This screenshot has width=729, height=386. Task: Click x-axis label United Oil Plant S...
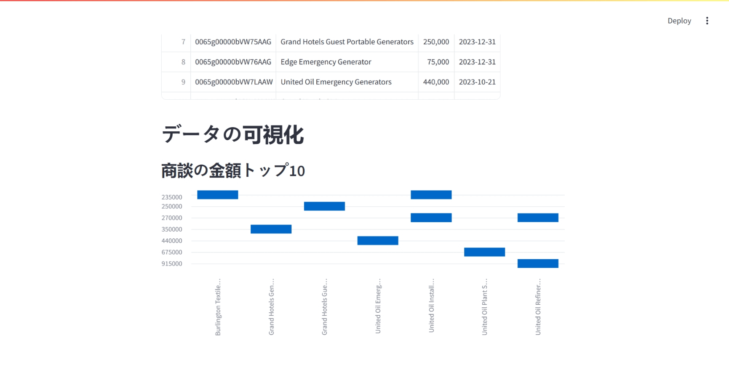click(484, 307)
